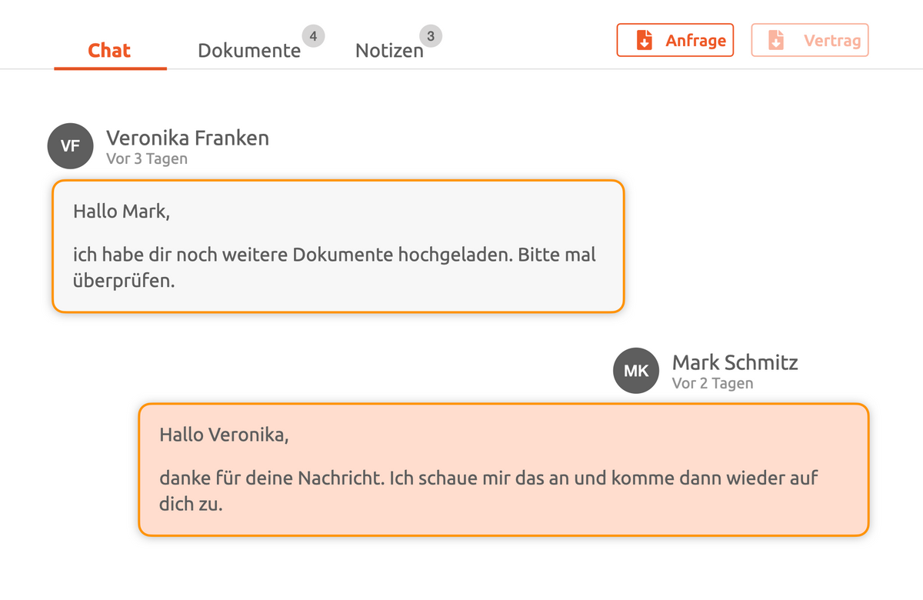Viewport: 923px width, 600px height.
Task: Click the "Vor 3 Tagen" timestamp
Action: coord(147,159)
